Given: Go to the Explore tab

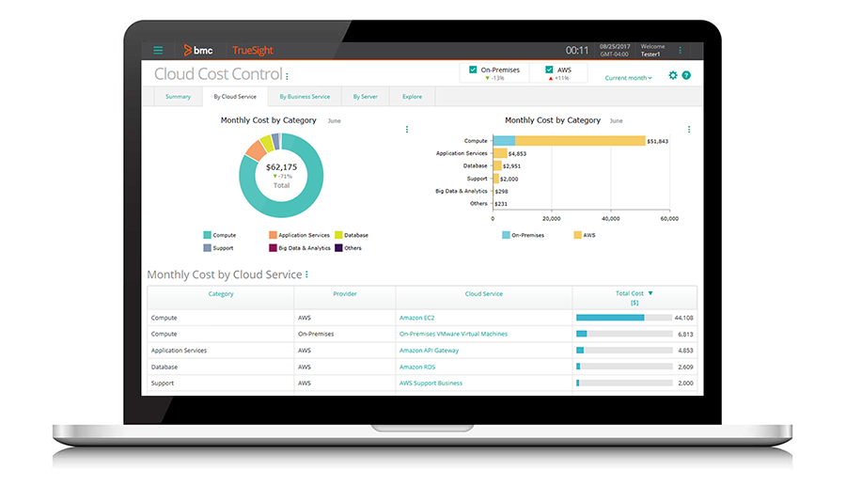Looking at the screenshot, I should (413, 97).
